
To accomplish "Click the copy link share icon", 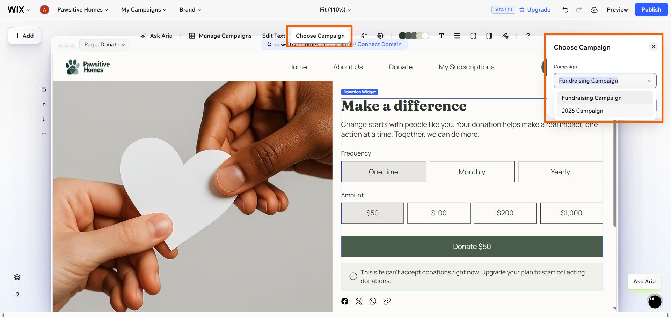I will [x=387, y=301].
